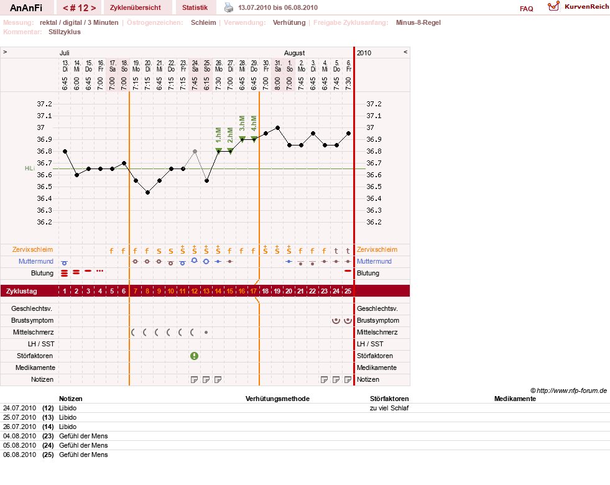This screenshot has width=610, height=485.
Task: Click the 1.hM green triangle marker
Action: click(x=219, y=151)
